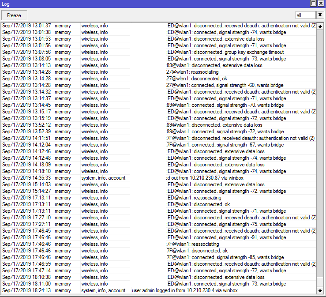The height and width of the screenshot is (297, 326).
Task: Select the :ED@wlan1 reassociating message
Action: pyautogui.click(x=194, y=198)
